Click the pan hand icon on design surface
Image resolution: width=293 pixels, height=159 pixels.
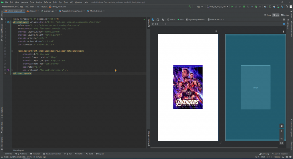coord(282,126)
